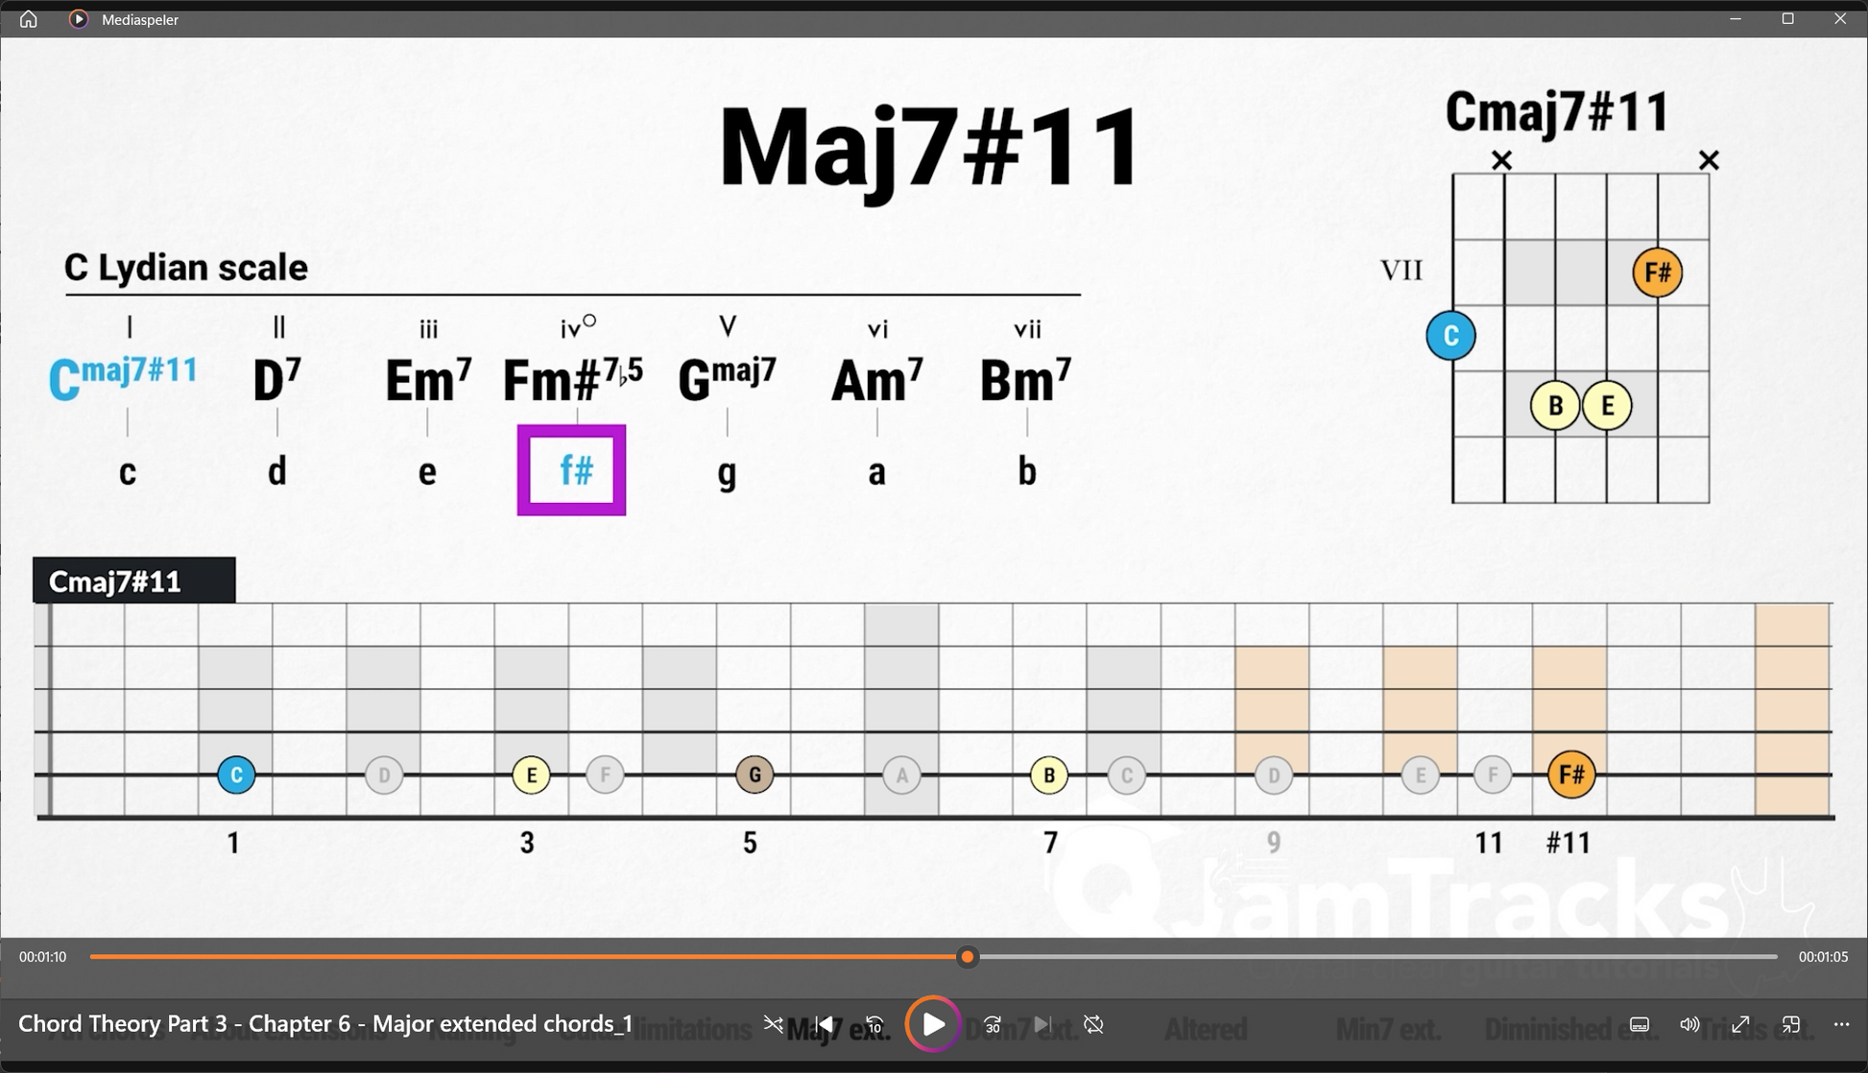
Task: Toggle repeat mode off icon
Action: [1093, 1024]
